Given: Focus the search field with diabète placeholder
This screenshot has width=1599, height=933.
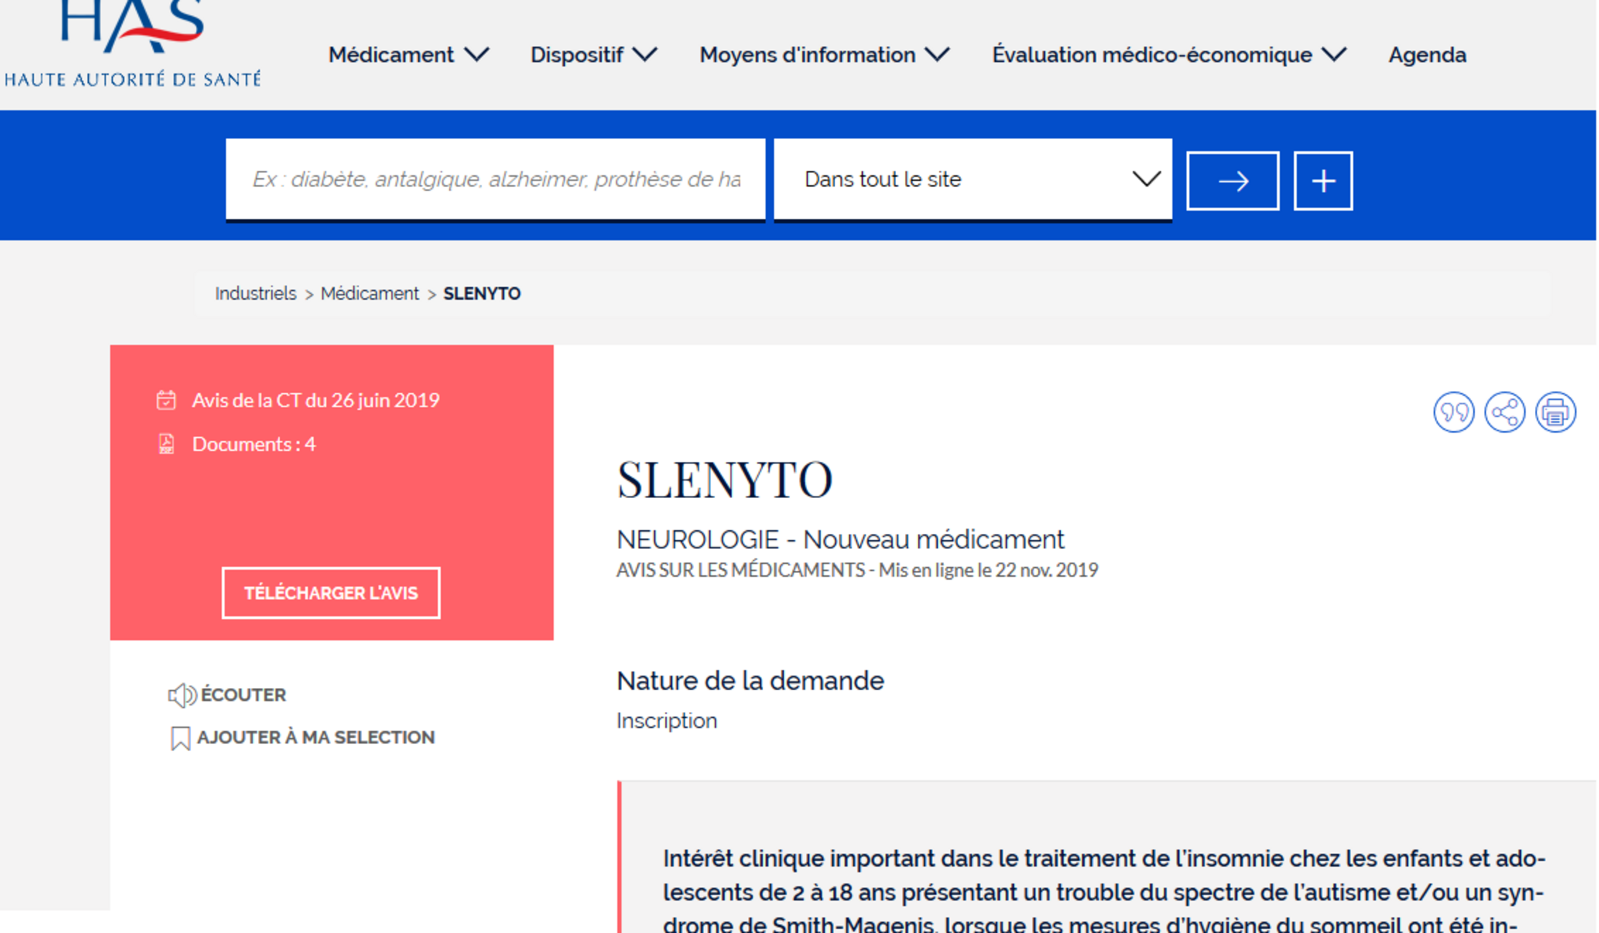Looking at the screenshot, I should [x=495, y=179].
